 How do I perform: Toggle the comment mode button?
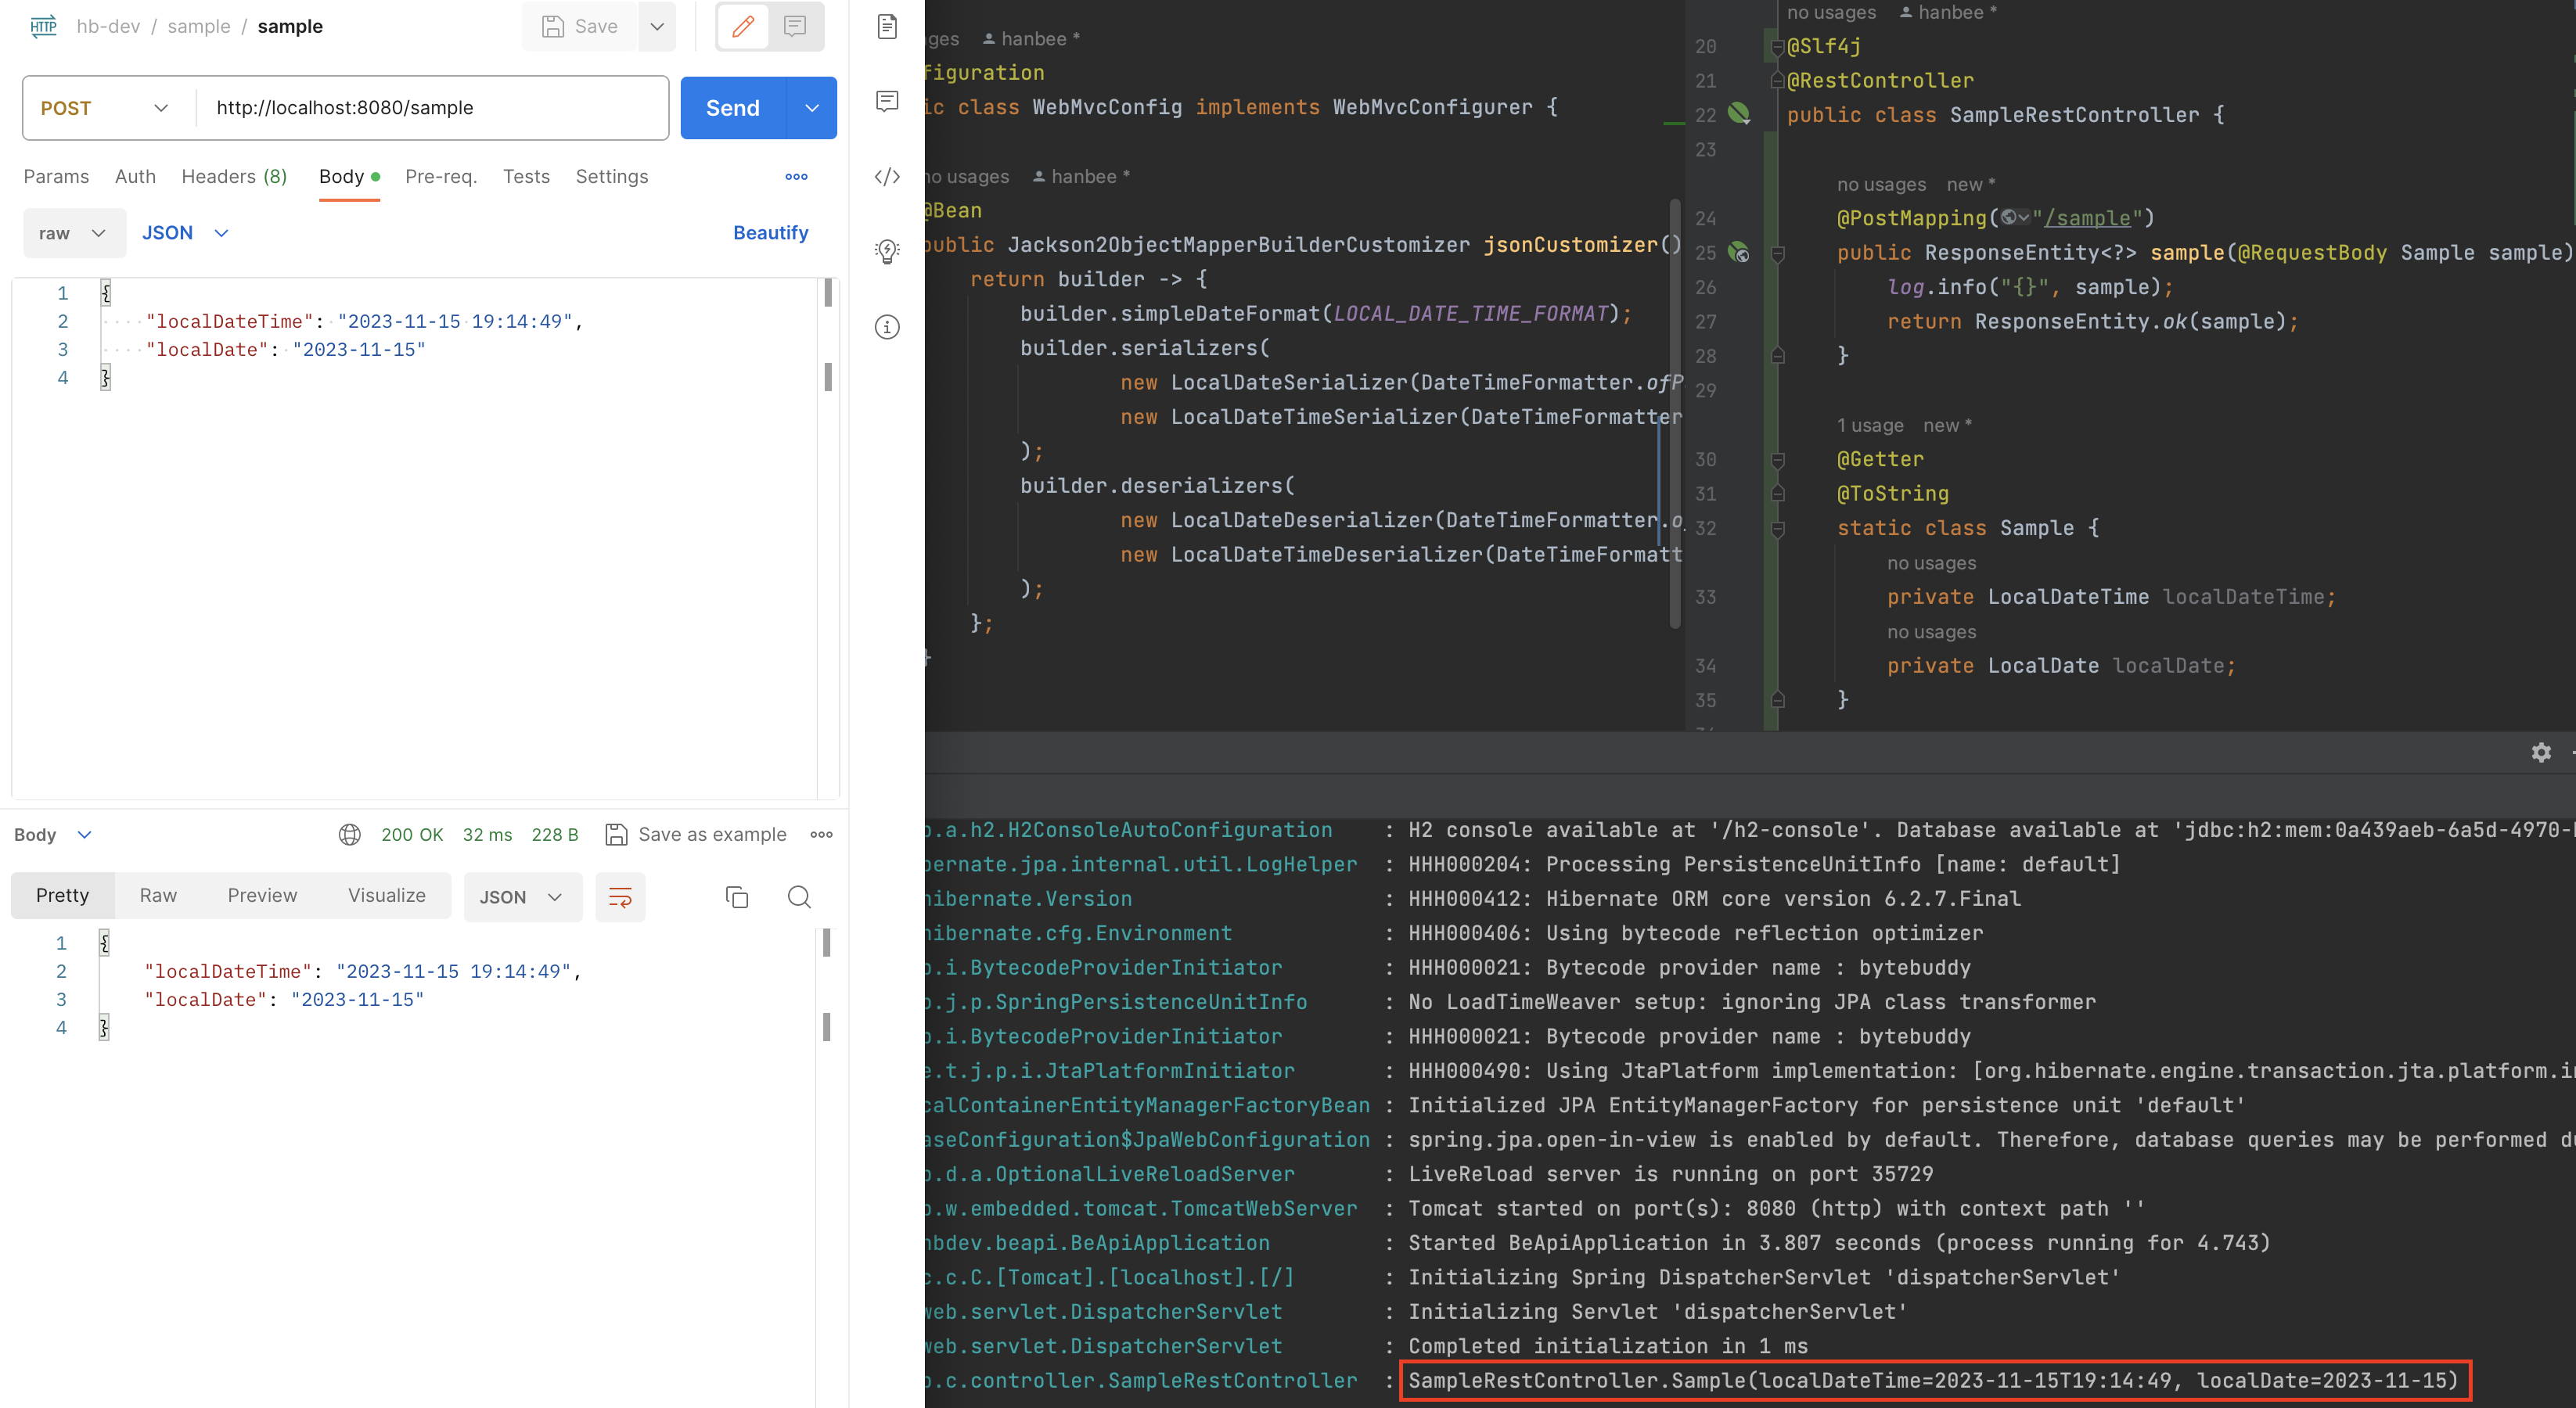point(795,27)
